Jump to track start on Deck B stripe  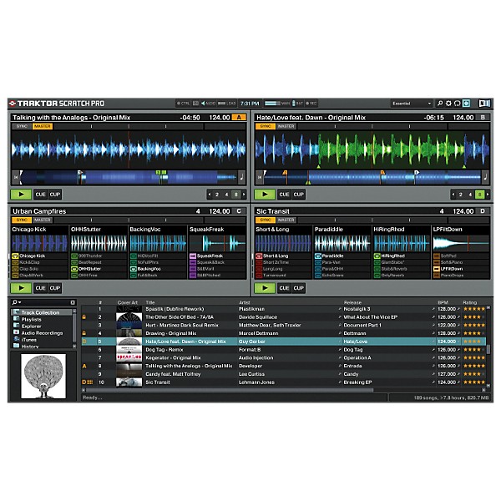(x=260, y=177)
